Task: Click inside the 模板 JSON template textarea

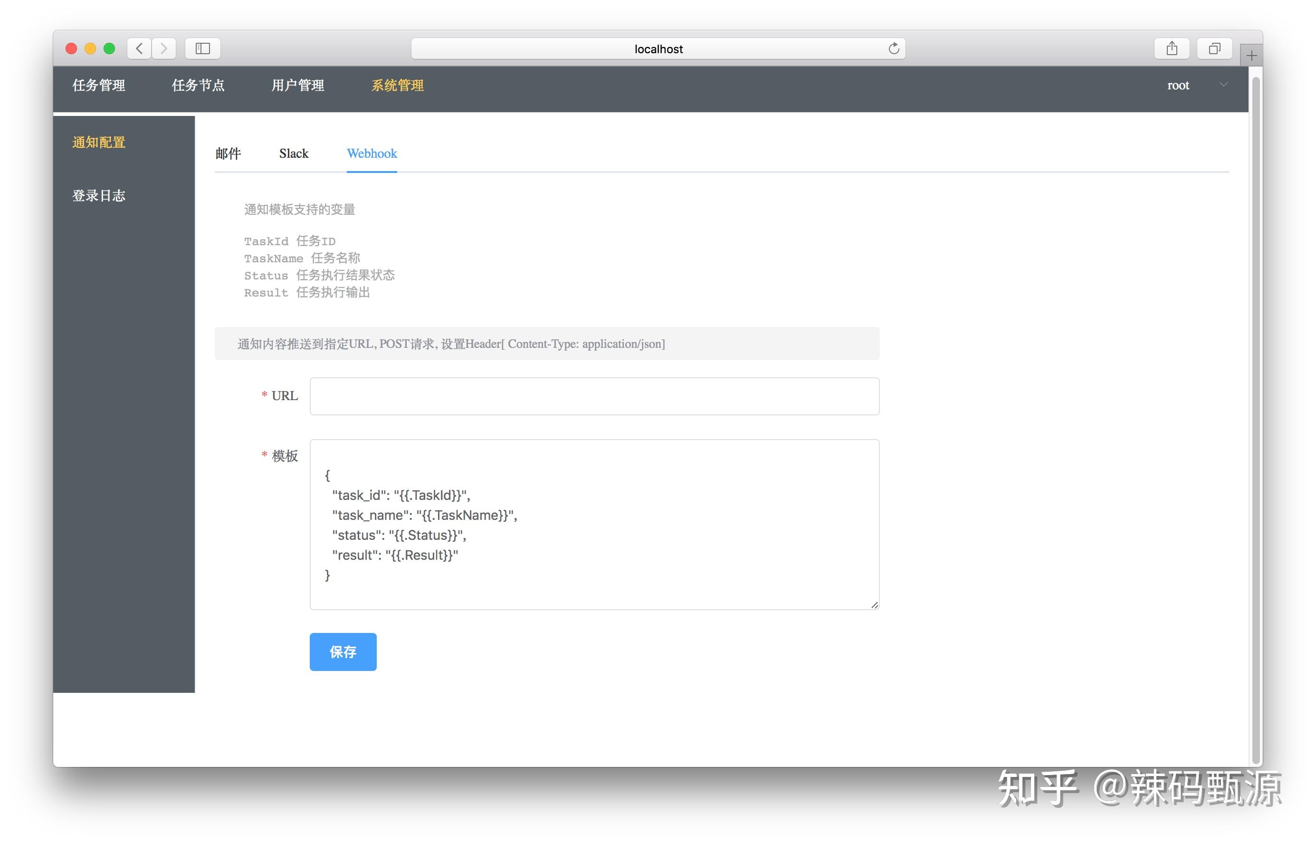Action: pyautogui.click(x=594, y=523)
